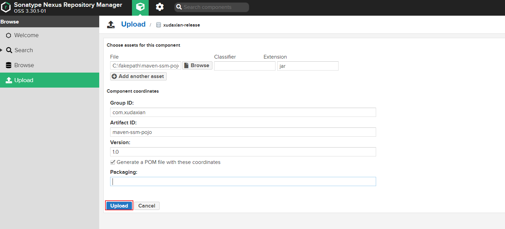Screen dimensions: 505x229
Task: Click the Component coordinates heading
Action: [133, 91]
